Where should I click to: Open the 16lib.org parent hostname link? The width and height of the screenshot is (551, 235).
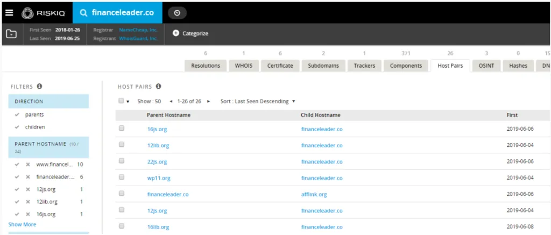(x=158, y=227)
